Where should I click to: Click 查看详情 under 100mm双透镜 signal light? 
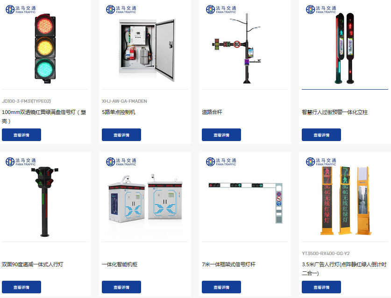pos(21,135)
